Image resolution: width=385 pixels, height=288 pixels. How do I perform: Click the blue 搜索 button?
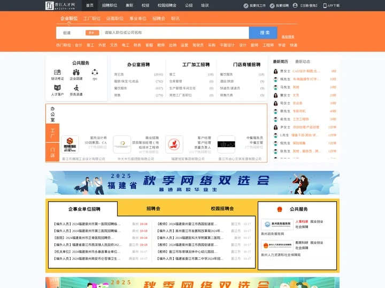(263, 33)
